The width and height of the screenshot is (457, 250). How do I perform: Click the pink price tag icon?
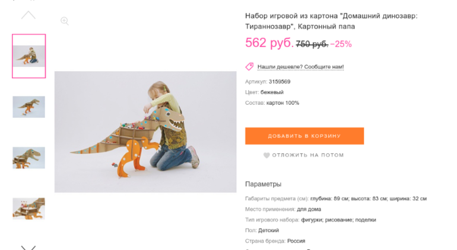pos(250,67)
